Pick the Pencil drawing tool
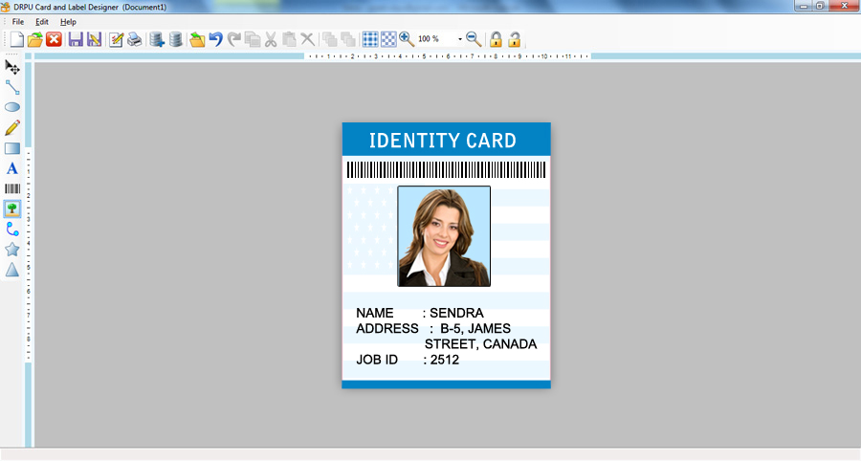 click(12, 127)
